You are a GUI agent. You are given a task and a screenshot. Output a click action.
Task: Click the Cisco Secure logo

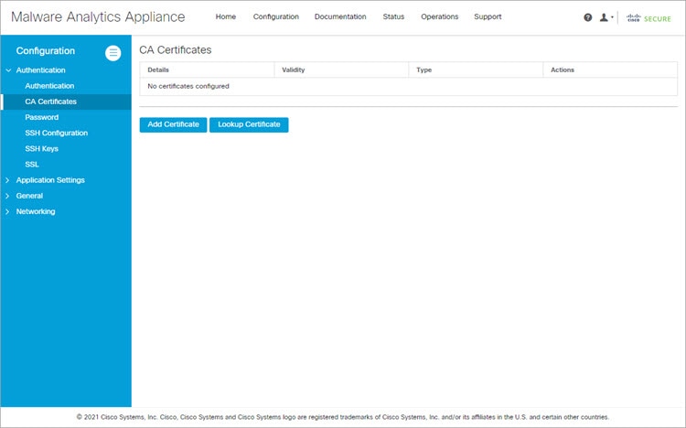point(648,18)
